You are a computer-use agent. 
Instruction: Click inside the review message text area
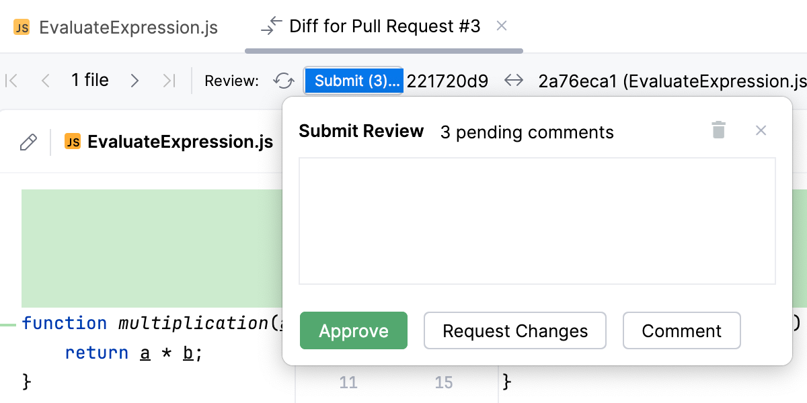point(537,220)
